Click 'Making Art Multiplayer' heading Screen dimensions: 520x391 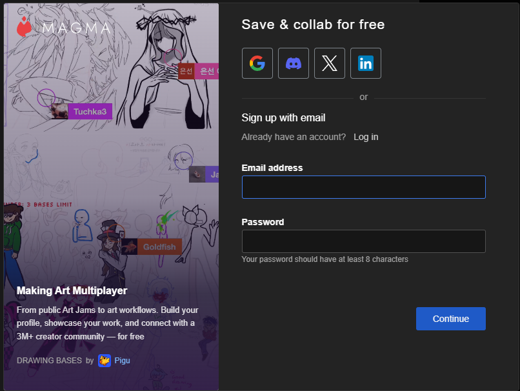(72, 291)
